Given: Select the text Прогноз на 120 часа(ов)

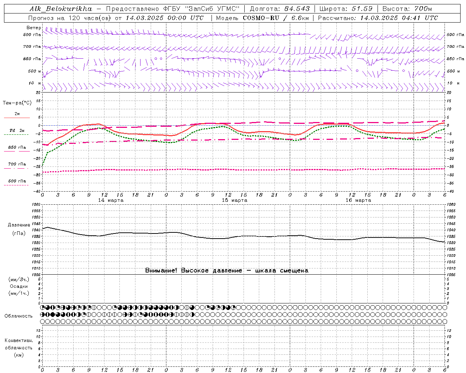Looking at the screenshot, I should (x=70, y=18).
